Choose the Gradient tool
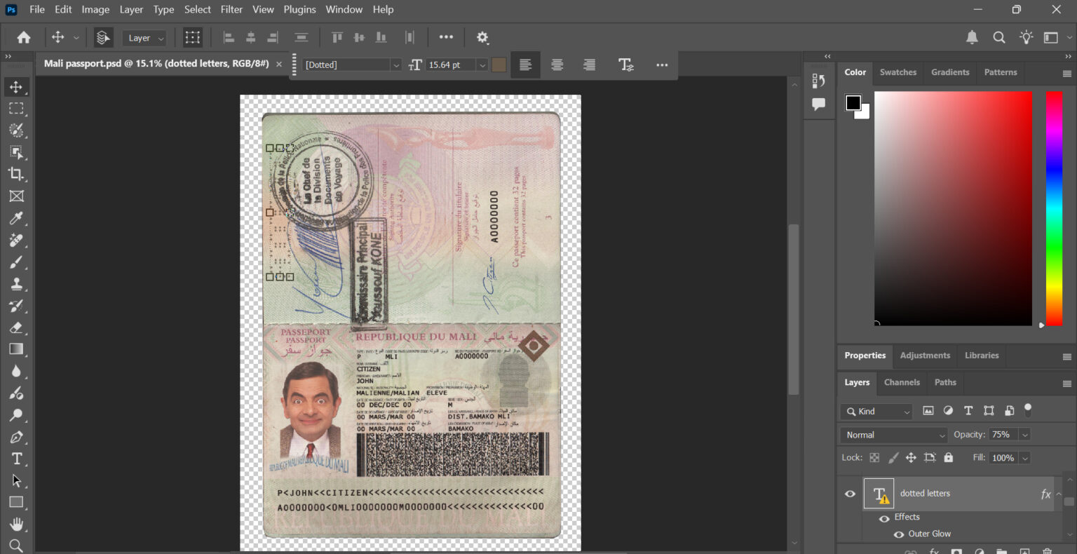This screenshot has width=1077, height=554. (16, 349)
